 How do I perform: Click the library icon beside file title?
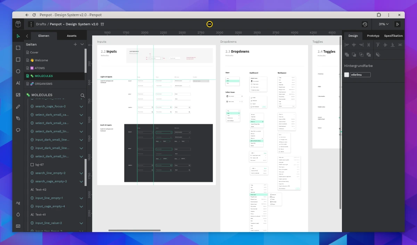click(x=103, y=24)
